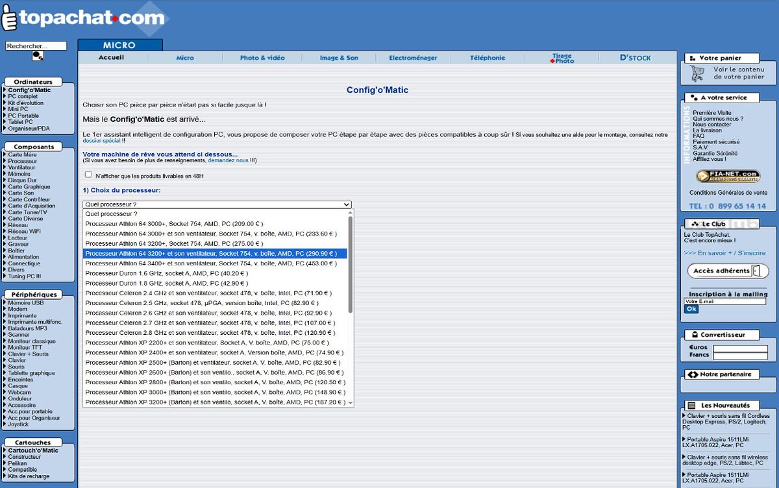This screenshot has height=488, width=779.
Task: Select Athlon XP 3200+ Barton option
Action: point(215,402)
